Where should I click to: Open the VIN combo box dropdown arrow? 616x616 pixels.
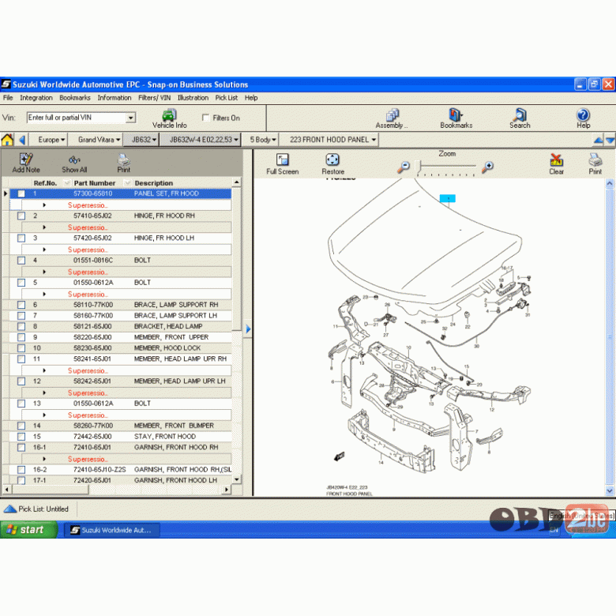[130, 118]
